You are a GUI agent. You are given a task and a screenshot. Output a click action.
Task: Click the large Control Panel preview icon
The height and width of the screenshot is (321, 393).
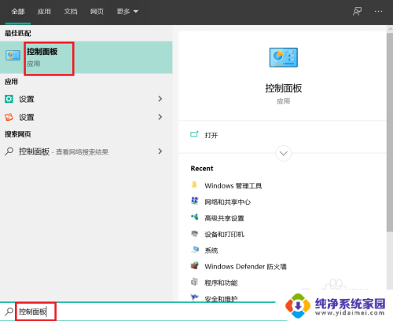(284, 57)
